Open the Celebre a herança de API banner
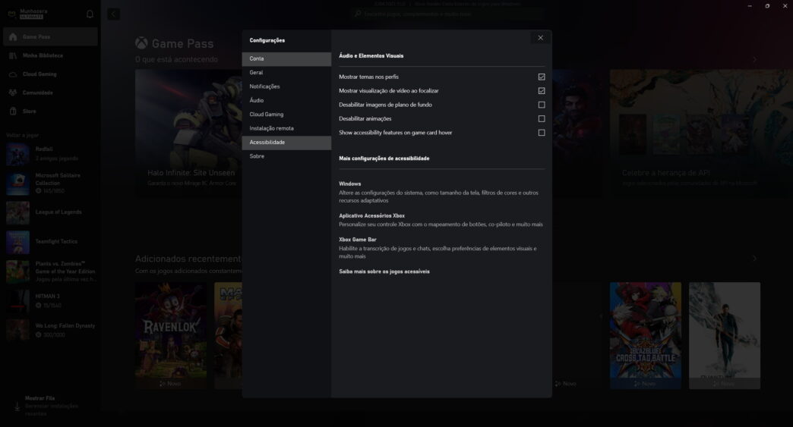The width and height of the screenshot is (793, 427). pyautogui.click(x=701, y=132)
